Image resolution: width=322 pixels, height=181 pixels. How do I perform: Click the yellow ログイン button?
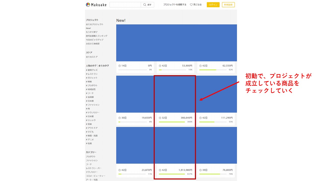(x=213, y=5)
